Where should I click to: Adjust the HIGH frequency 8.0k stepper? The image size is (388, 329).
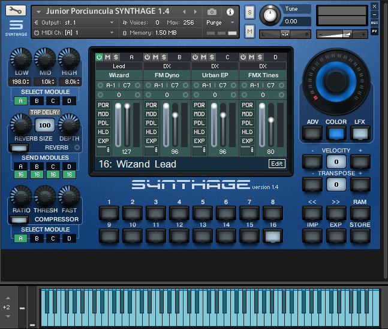click(70, 81)
